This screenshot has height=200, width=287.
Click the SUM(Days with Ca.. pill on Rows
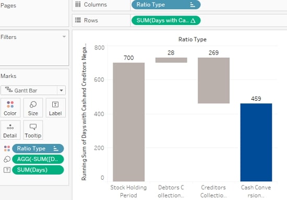[x=166, y=20]
